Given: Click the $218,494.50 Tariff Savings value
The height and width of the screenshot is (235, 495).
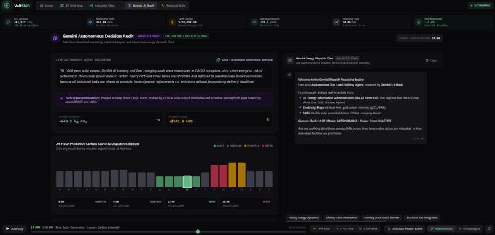Looking at the screenshot, I should pyautogui.click(x=187, y=22).
